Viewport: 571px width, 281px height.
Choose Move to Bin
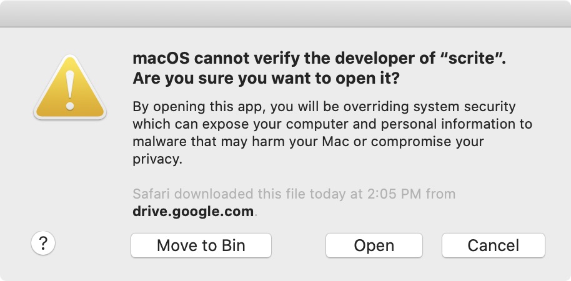(201, 245)
